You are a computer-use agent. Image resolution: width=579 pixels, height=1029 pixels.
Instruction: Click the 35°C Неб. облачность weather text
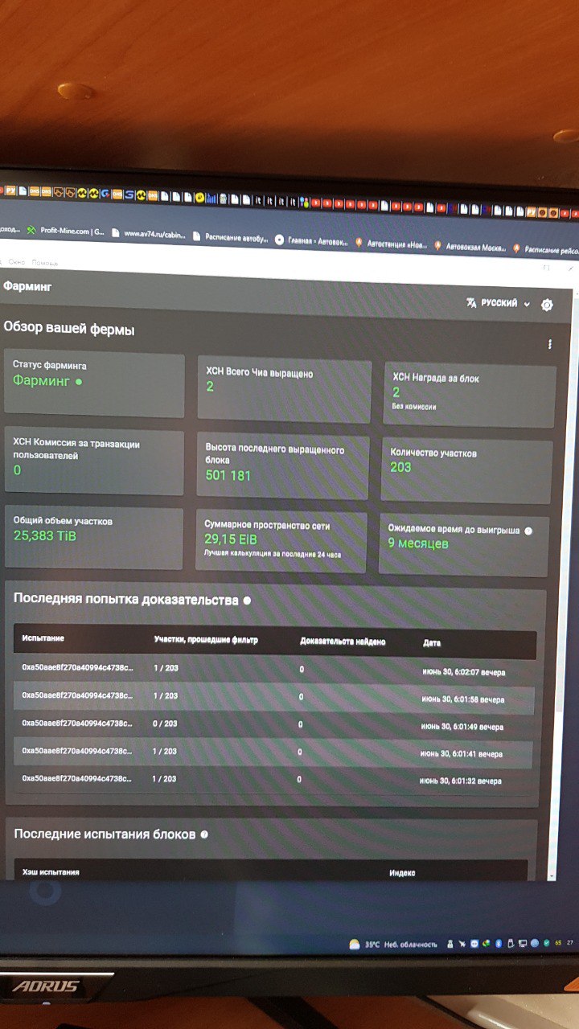[x=401, y=945]
